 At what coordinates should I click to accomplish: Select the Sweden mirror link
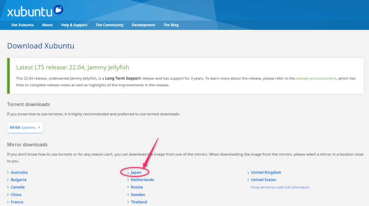pyautogui.click(x=138, y=195)
